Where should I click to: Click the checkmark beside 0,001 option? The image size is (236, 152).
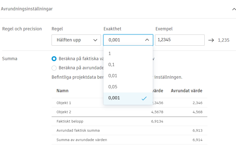pyautogui.click(x=144, y=98)
